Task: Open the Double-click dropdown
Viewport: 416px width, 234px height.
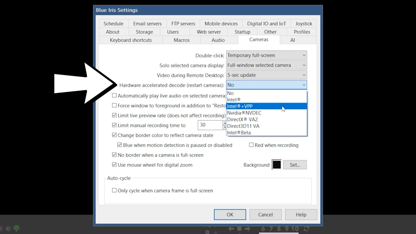Action: (x=266, y=55)
